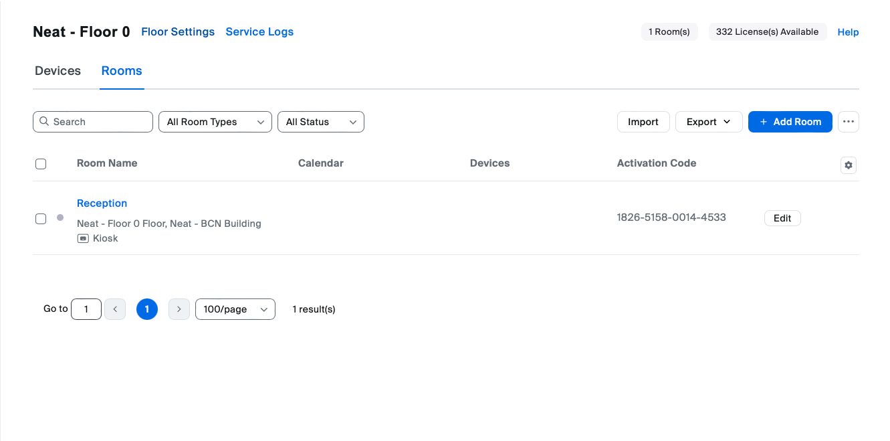Click the Import button
This screenshot has height=441, width=890.
pos(643,122)
